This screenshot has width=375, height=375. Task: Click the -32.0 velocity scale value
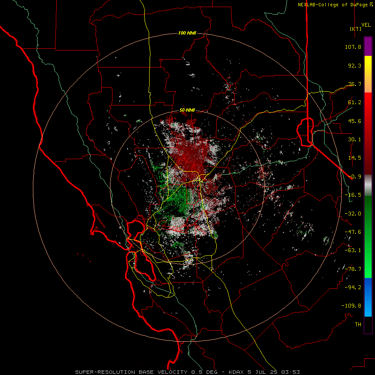click(x=353, y=214)
